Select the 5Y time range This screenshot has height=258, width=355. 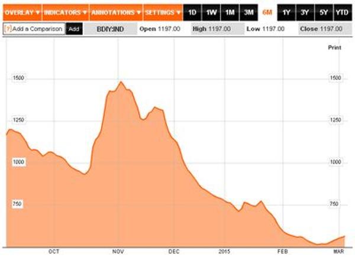[324, 12]
